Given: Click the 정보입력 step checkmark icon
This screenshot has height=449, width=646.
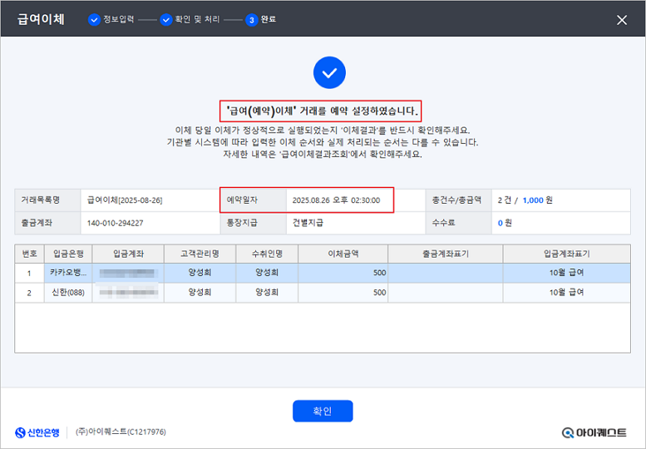Looking at the screenshot, I should [94, 19].
